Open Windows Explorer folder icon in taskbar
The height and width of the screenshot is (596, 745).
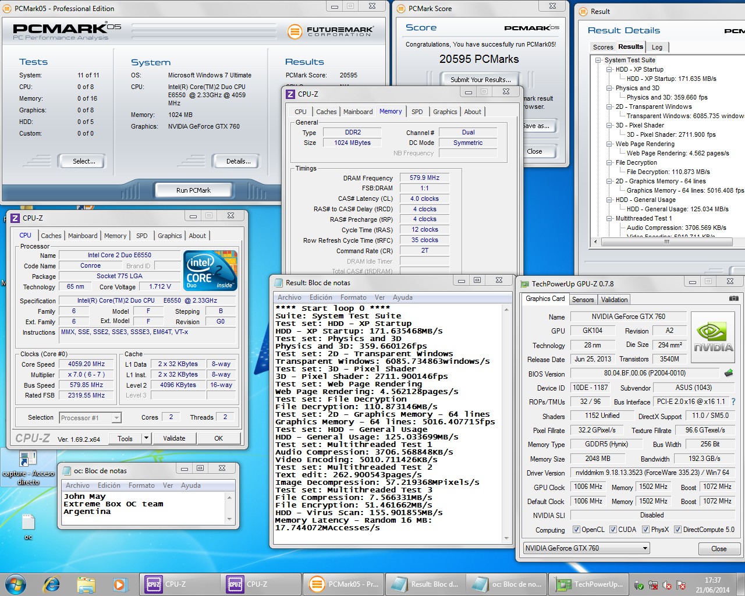[86, 584]
